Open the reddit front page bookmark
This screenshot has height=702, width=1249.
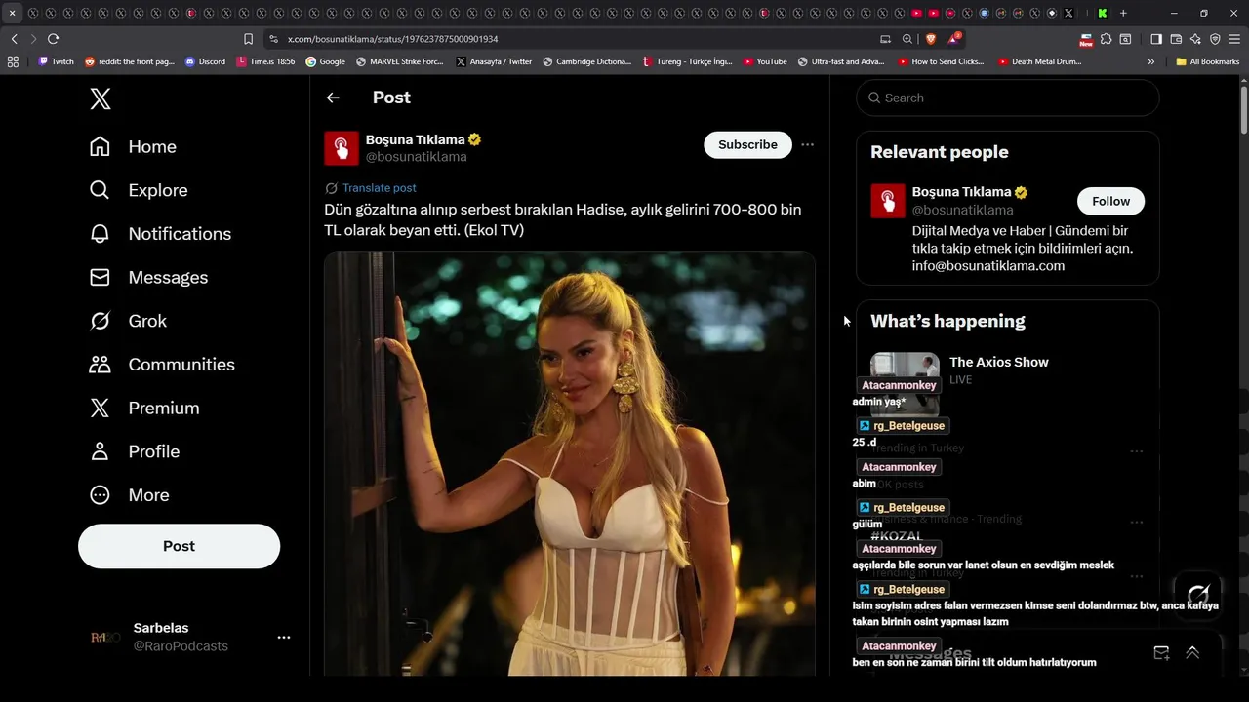coord(130,61)
